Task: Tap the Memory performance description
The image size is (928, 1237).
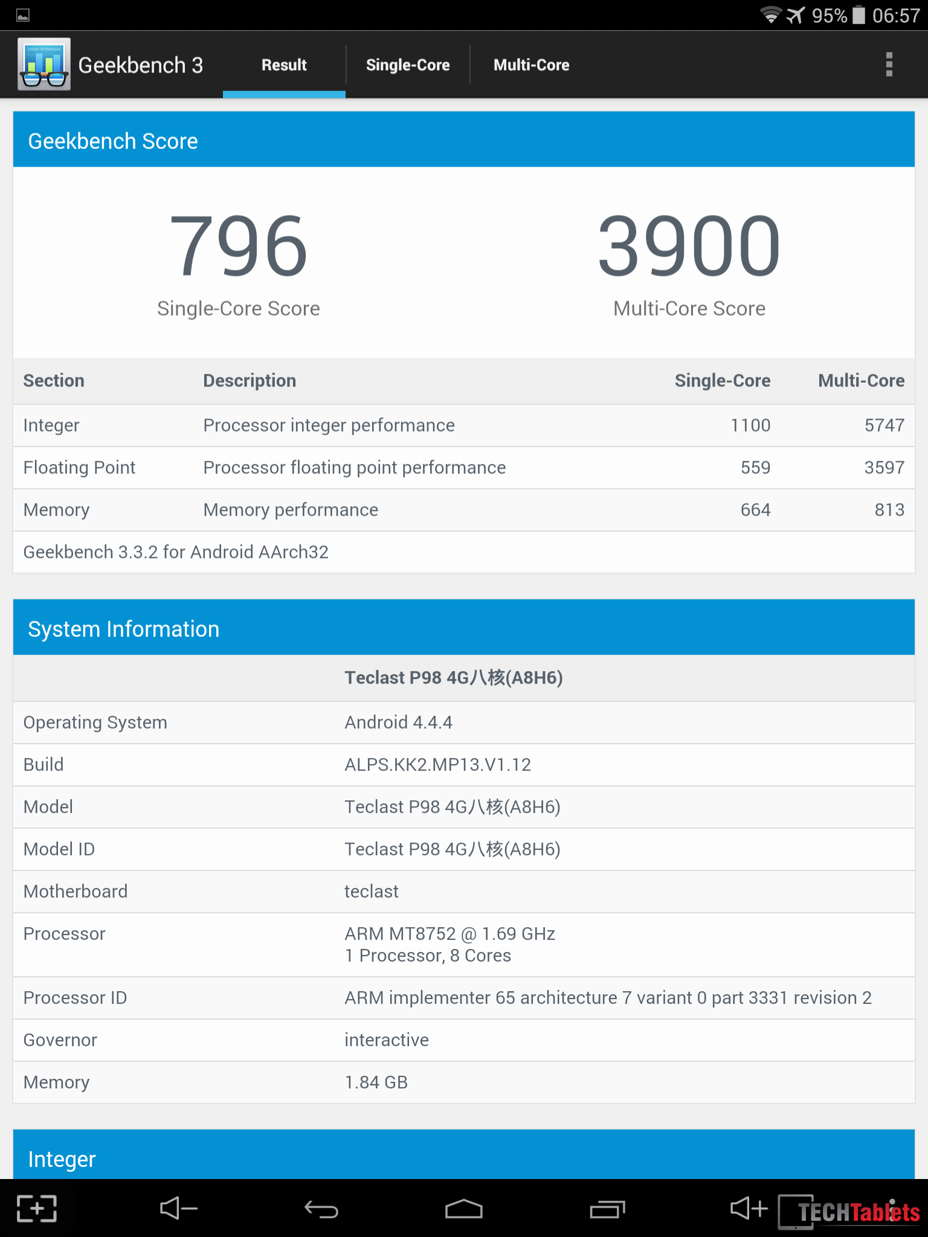Action: point(291,510)
